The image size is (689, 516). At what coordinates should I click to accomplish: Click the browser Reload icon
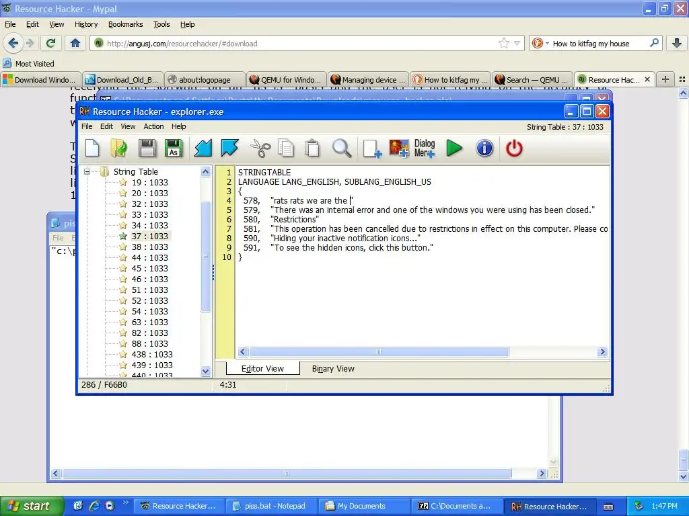[x=51, y=43]
